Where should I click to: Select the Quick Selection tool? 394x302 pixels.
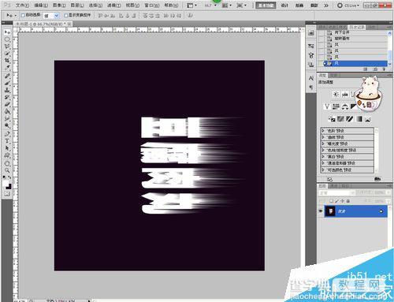pyautogui.click(x=7, y=54)
